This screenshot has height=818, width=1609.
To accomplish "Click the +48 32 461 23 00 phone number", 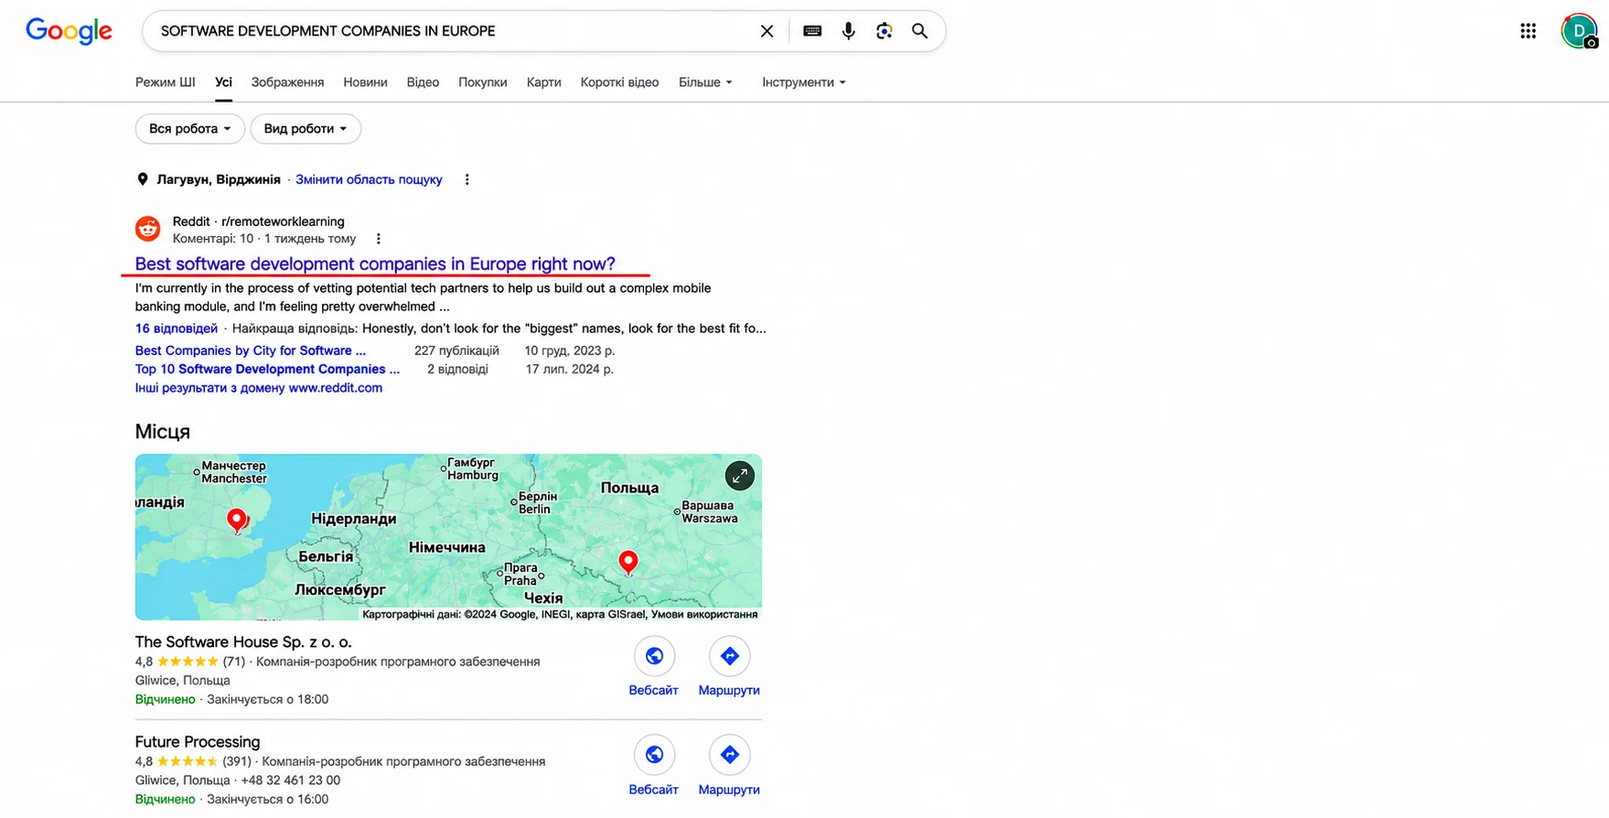I will point(291,780).
